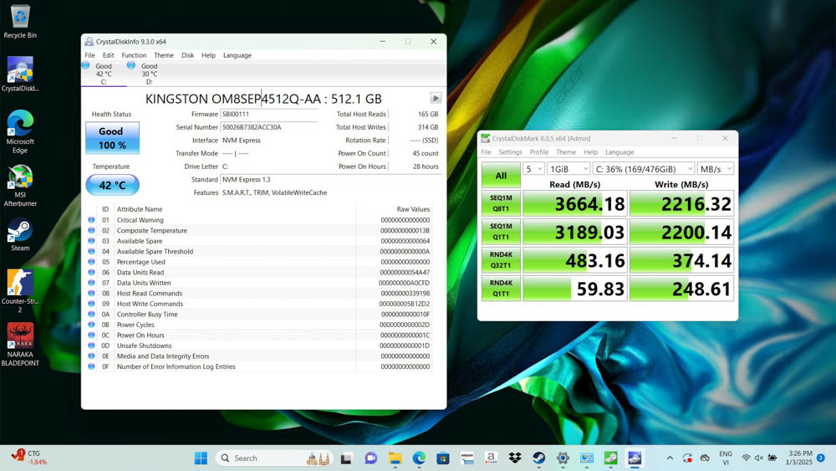Click next disk arrow in CrystalDiskInfo
Image resolution: width=836 pixels, height=471 pixels.
coord(436,98)
